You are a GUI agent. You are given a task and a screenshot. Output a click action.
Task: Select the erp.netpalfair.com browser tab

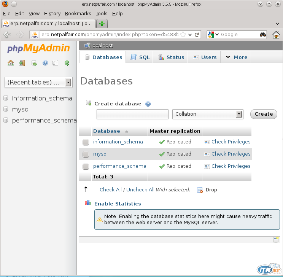tap(48, 24)
